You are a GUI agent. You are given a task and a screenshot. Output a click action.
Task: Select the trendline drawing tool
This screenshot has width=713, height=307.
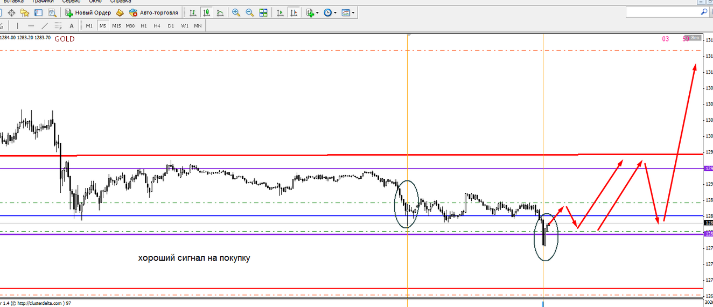pos(45,25)
